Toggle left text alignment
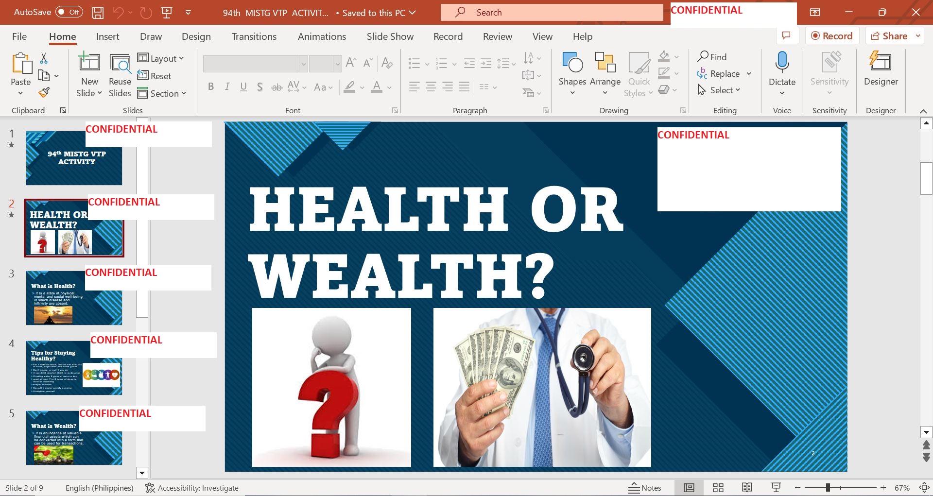 click(414, 87)
